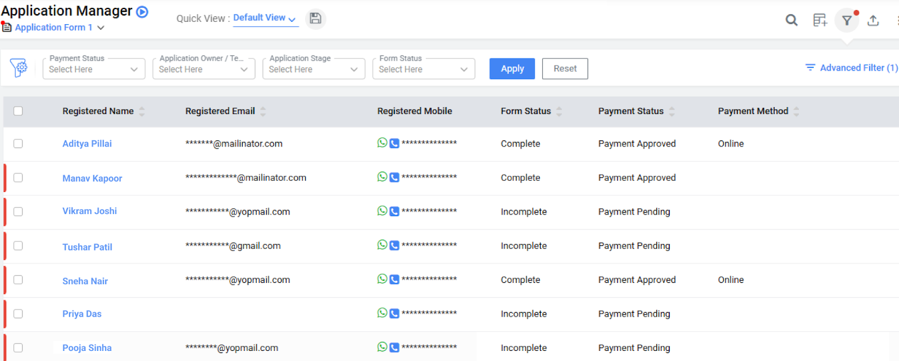899x361 pixels.
Task: Click the upload export icon
Action: pos(873,21)
